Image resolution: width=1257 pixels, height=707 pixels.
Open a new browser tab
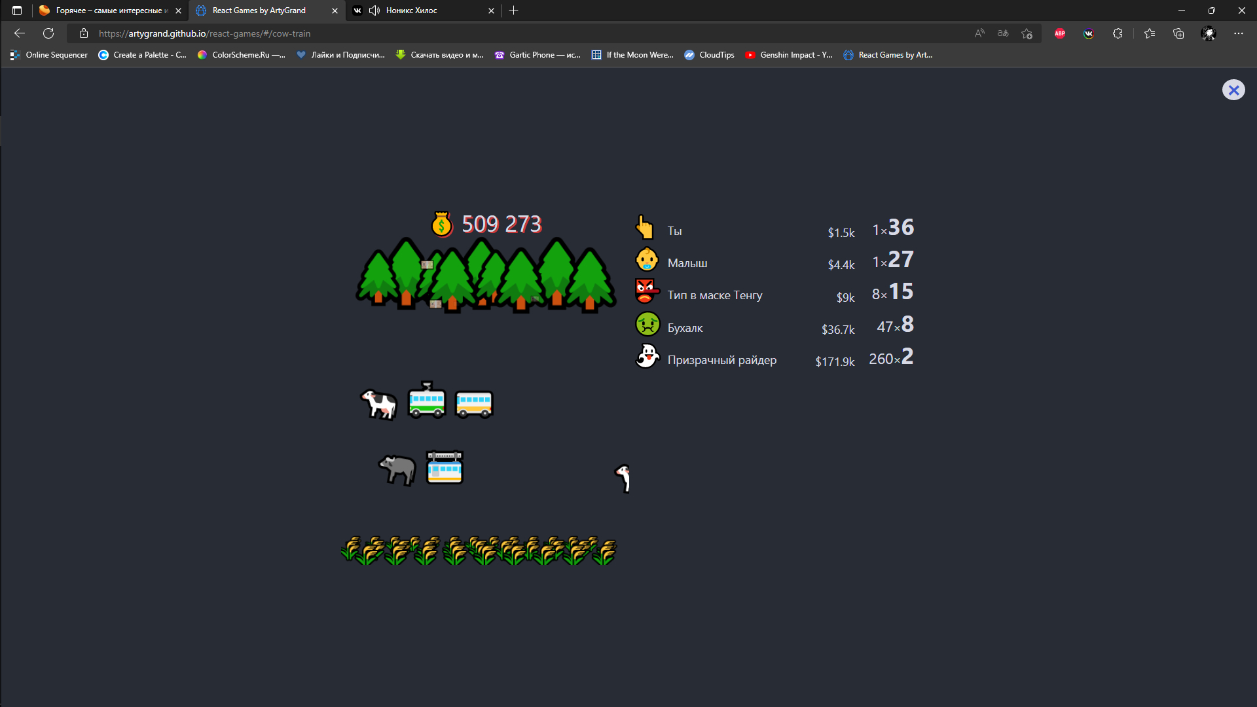click(x=514, y=10)
